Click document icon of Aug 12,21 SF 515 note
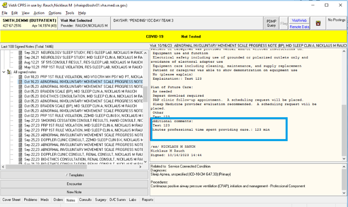This screenshot has height=207, width=348. (x=20, y=62)
